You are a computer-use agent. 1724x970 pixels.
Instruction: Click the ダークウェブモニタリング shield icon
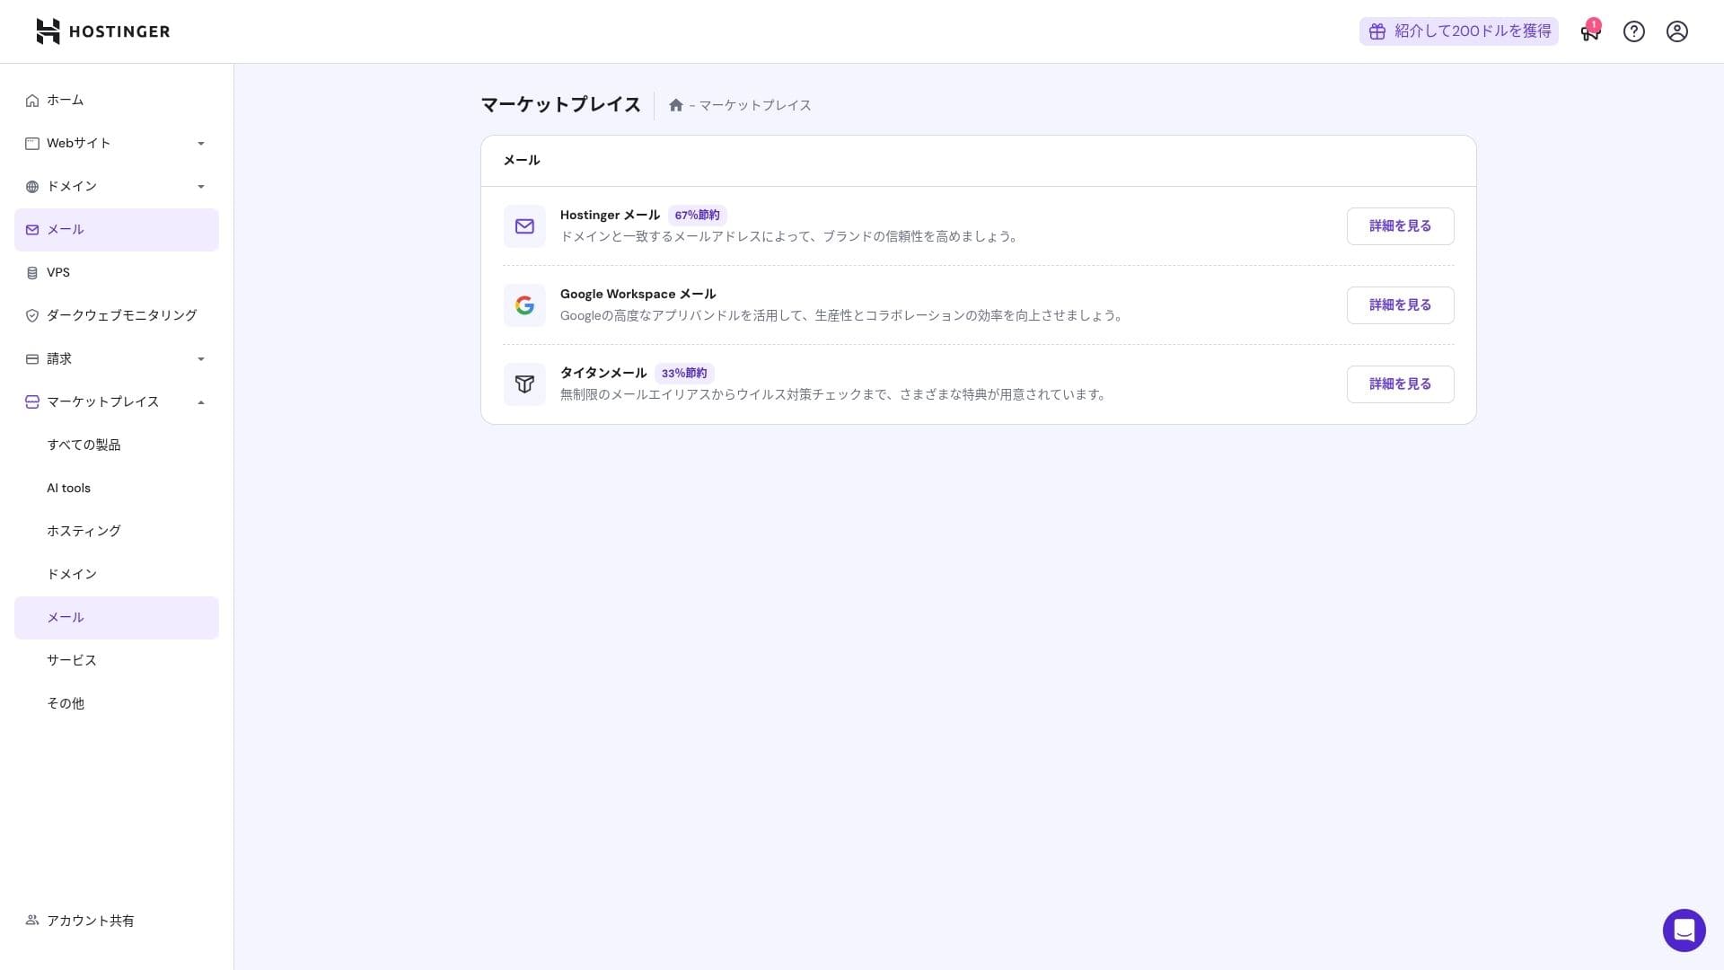32,316
